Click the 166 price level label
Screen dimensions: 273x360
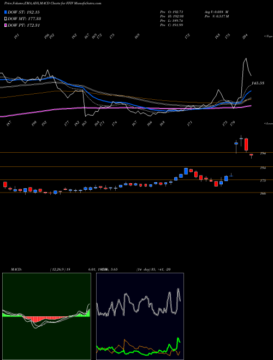[x=263, y=193]
